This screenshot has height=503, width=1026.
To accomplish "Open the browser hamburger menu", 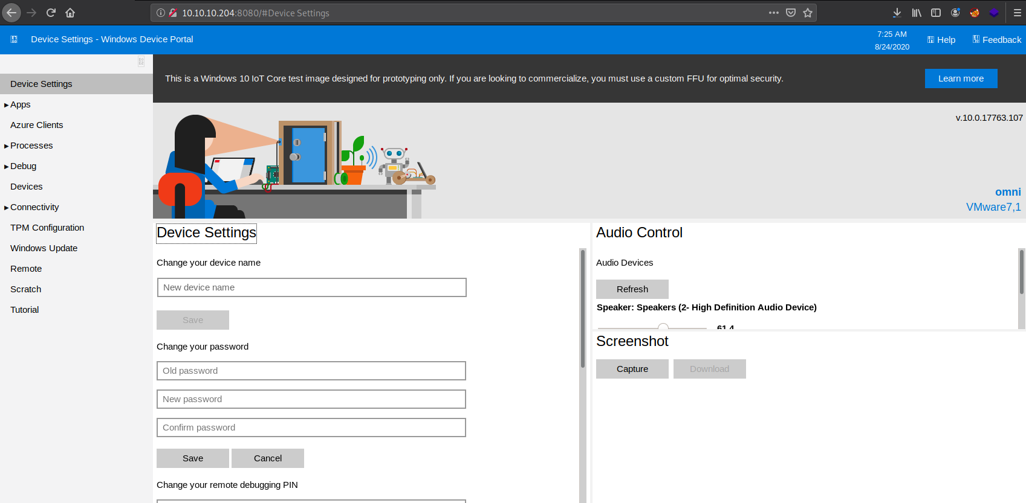I will 1018,13.
